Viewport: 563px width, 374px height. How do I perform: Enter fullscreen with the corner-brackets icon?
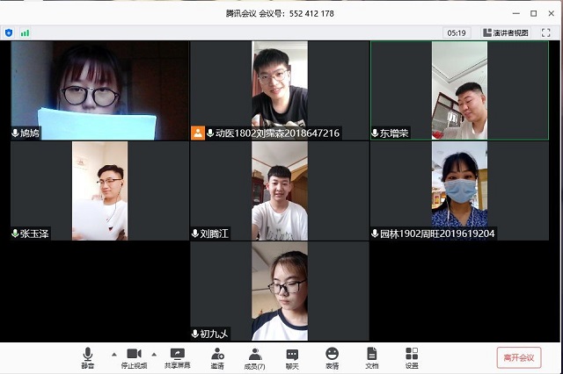coord(545,33)
